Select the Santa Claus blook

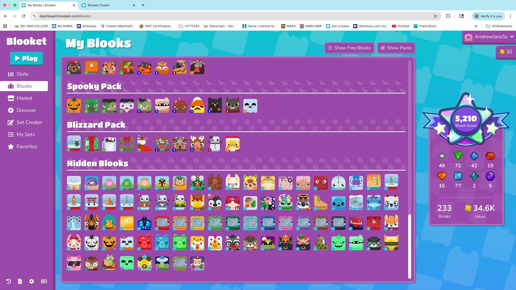pyautogui.click(x=233, y=144)
